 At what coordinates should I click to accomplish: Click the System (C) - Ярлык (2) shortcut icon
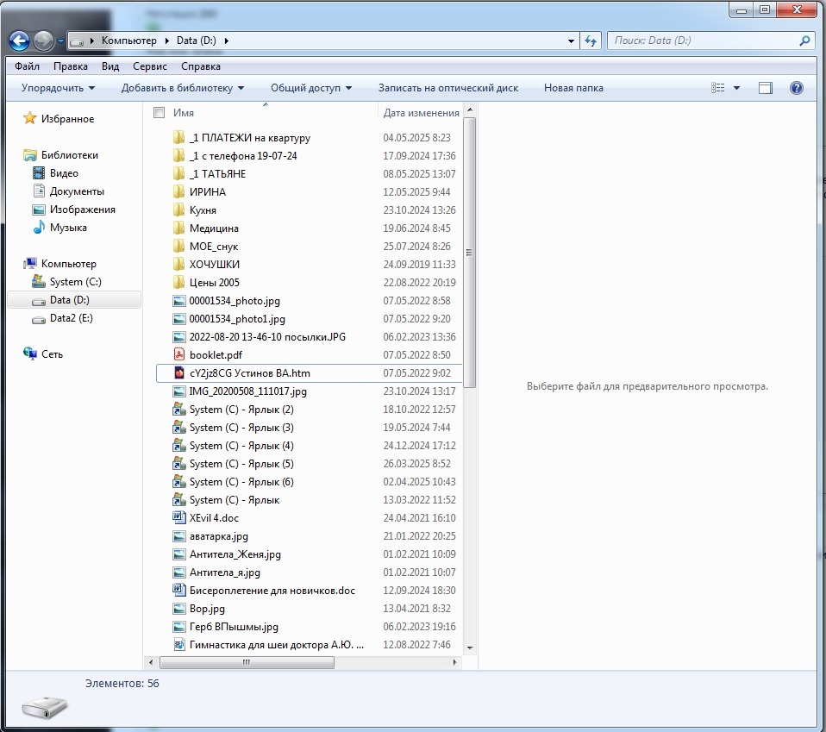pyautogui.click(x=179, y=409)
